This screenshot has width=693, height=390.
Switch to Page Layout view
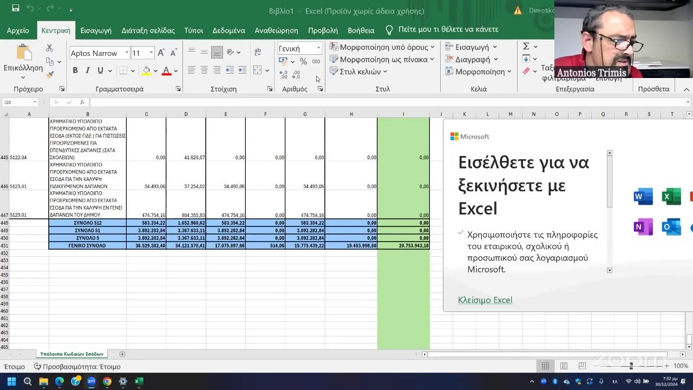click(564, 366)
